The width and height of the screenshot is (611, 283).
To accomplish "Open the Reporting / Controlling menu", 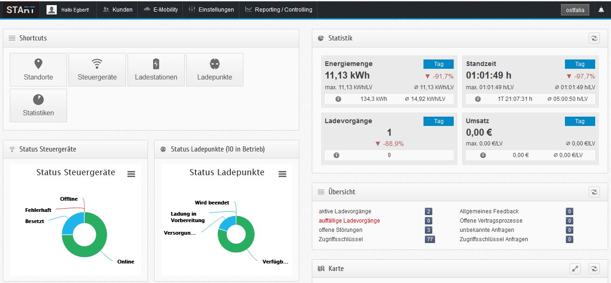I will pos(278,10).
